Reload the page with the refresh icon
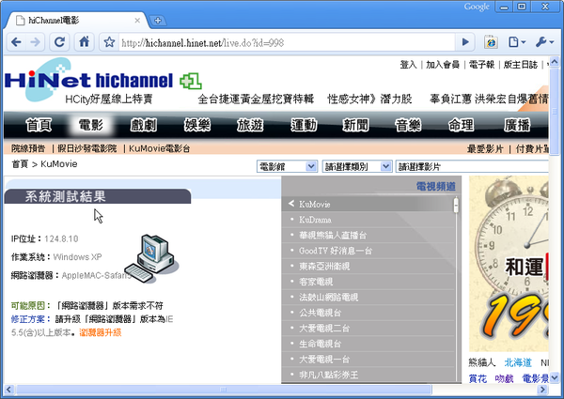This screenshot has height=399, width=564. (60, 42)
